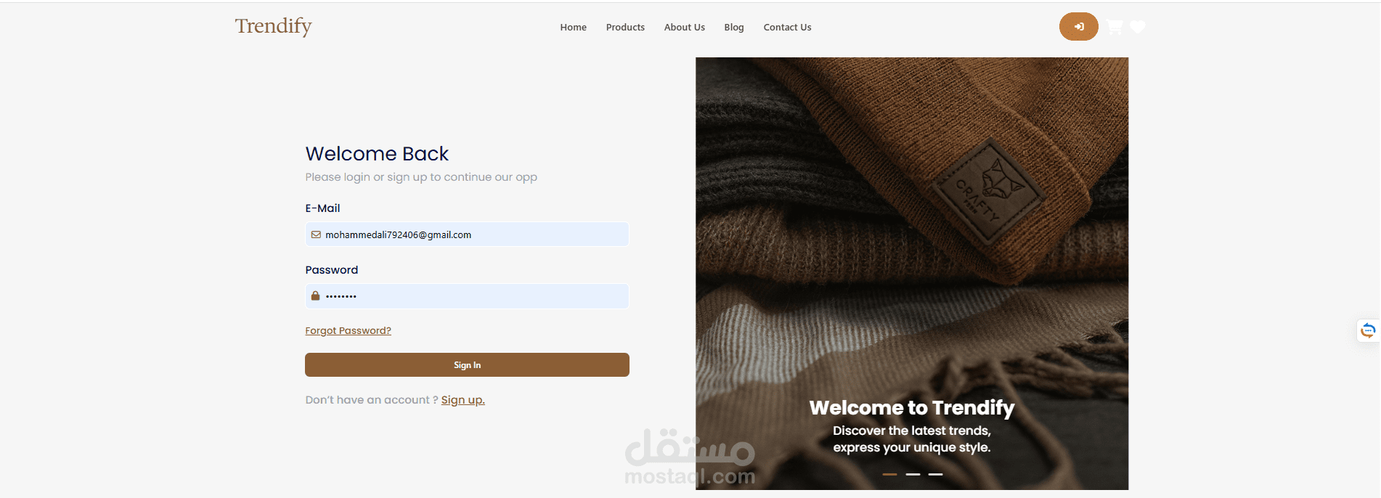Click the Discover the latest trends caption
Screen dimensions: 1381x498
(x=912, y=439)
